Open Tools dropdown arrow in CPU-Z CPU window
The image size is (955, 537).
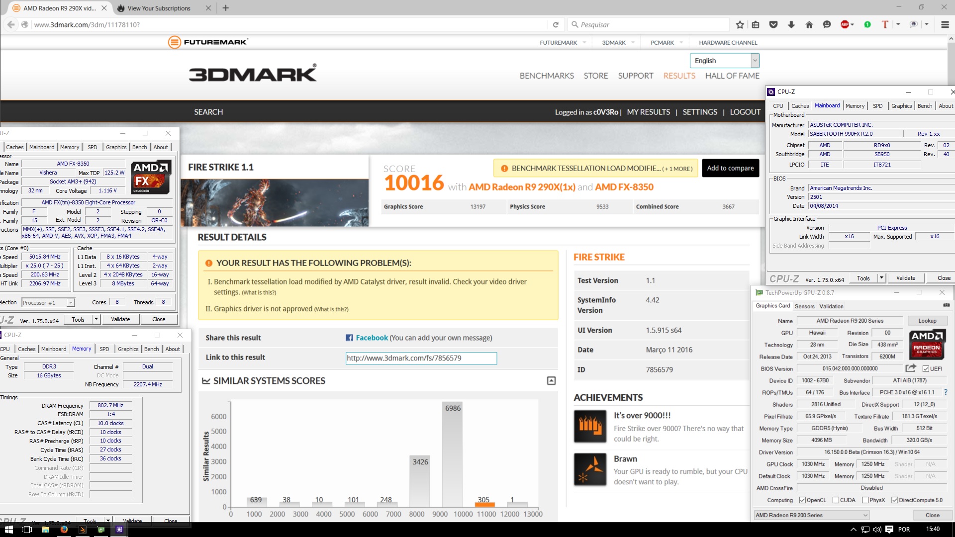96,319
